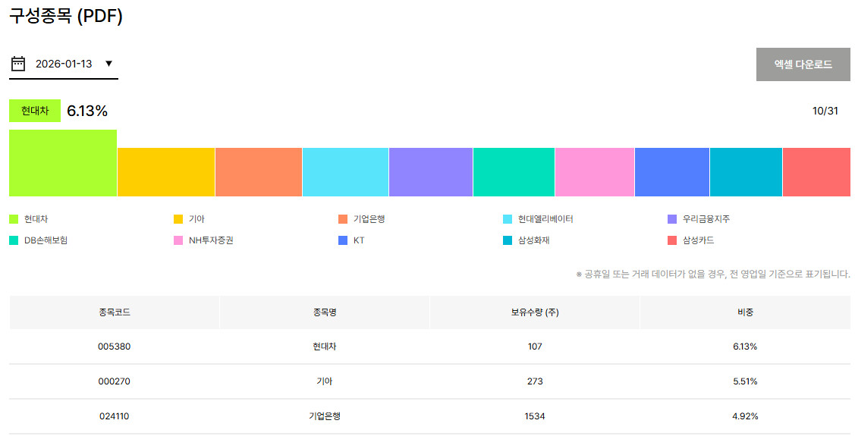Select the 삼성화재 cyan bar segment

(746, 171)
